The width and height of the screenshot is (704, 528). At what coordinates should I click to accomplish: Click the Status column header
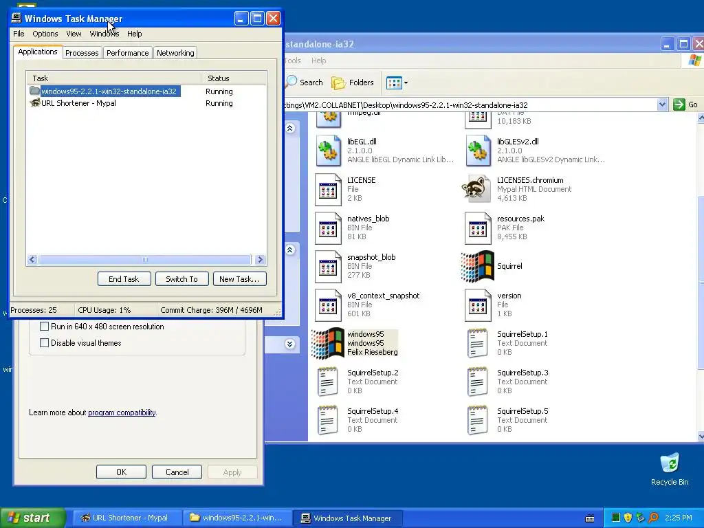tap(234, 78)
